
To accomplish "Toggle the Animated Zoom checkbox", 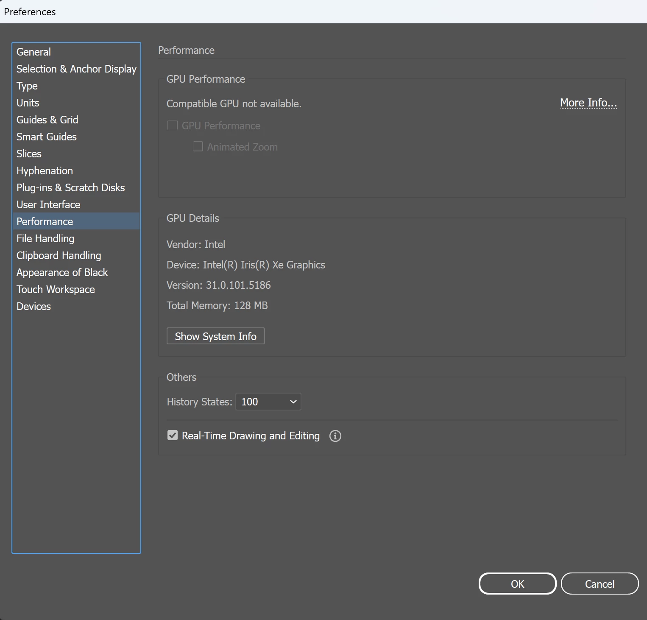I will coord(198,146).
